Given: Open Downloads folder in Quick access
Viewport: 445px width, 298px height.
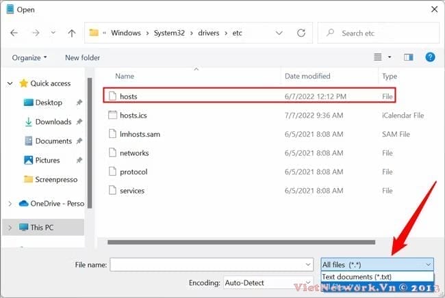Looking at the screenshot, I should click(x=53, y=122).
